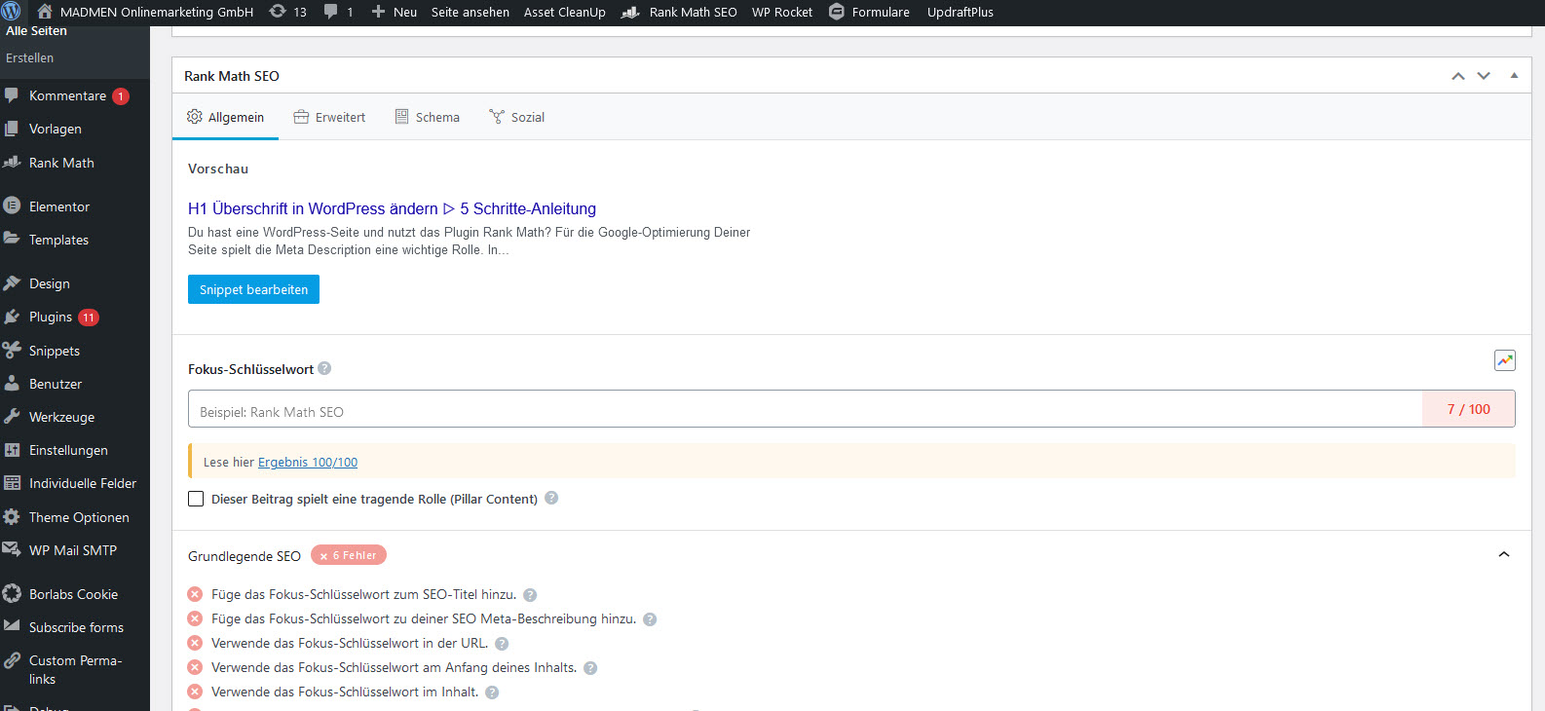Click the Individuelle Felder icon
The image size is (1545, 711).
tap(12, 483)
